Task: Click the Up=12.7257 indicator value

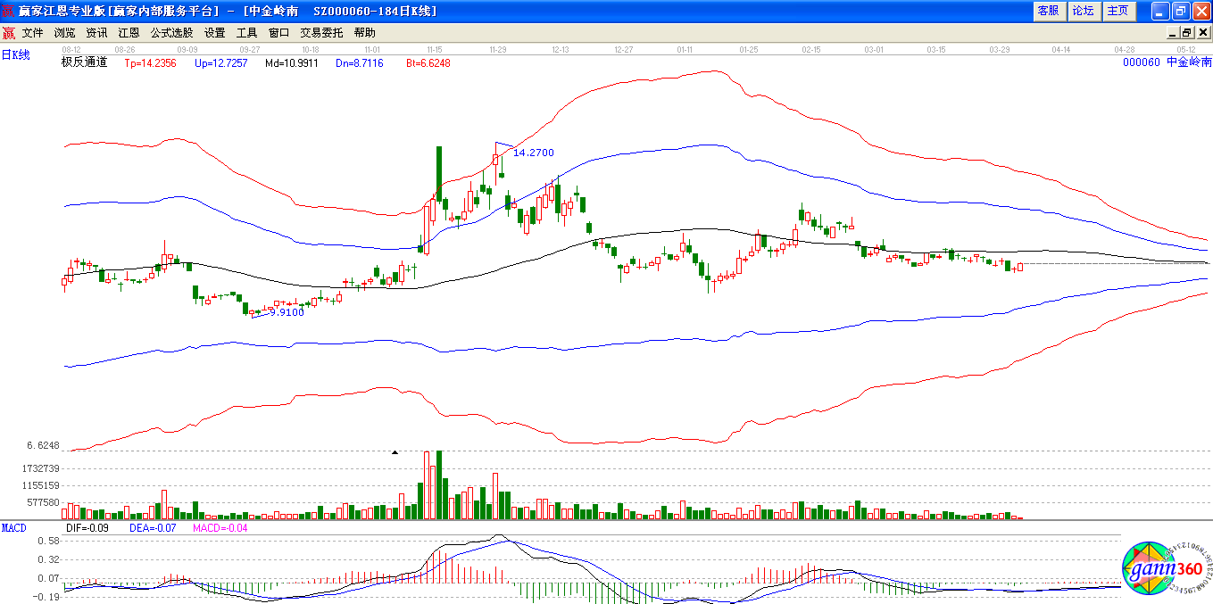Action: [x=220, y=63]
